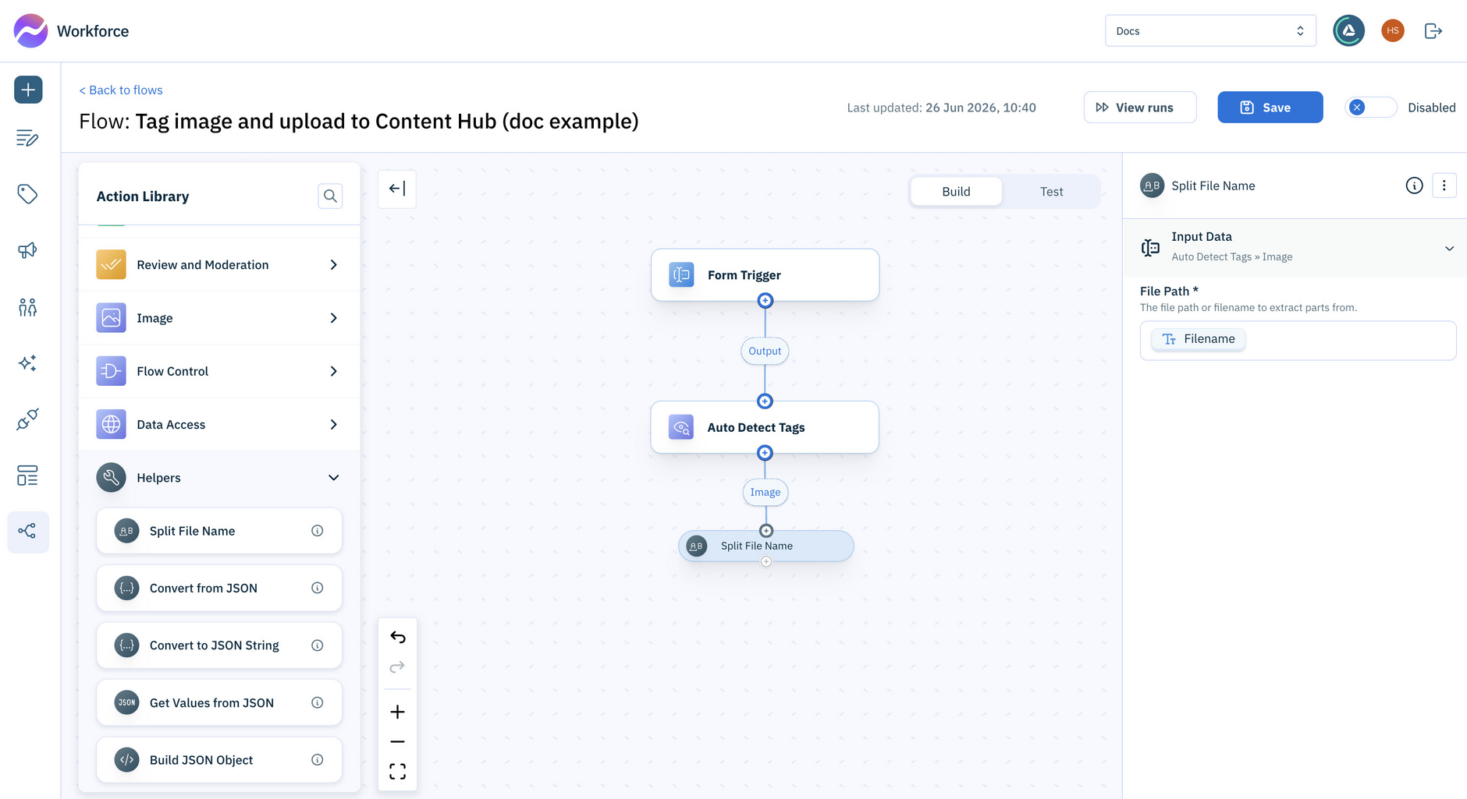Click the Workforce logo icon

coord(30,31)
